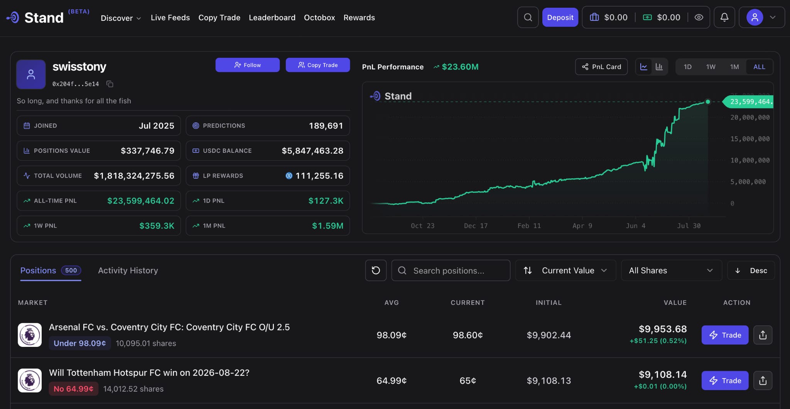This screenshot has width=790, height=409.
Task: Select the 1W time range
Action: [711, 67]
